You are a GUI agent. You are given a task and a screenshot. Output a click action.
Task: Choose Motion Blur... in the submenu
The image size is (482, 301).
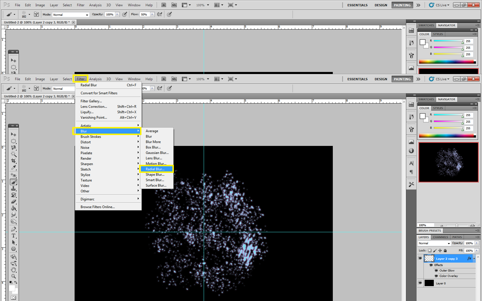click(x=157, y=164)
